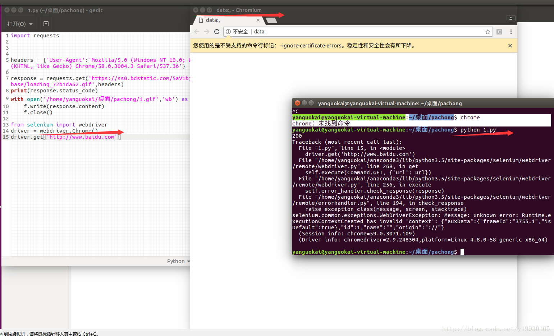Click the Chromium extension icon beside star

tap(499, 32)
